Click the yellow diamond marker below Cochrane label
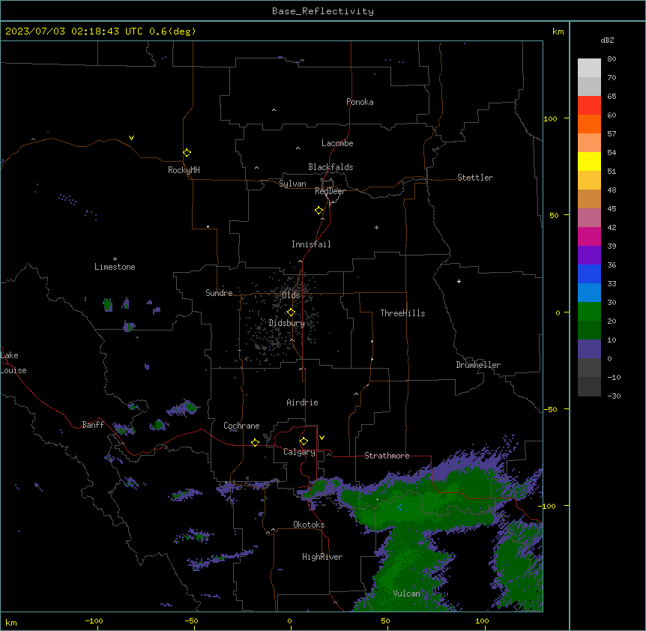The width and height of the screenshot is (646, 631). click(255, 442)
